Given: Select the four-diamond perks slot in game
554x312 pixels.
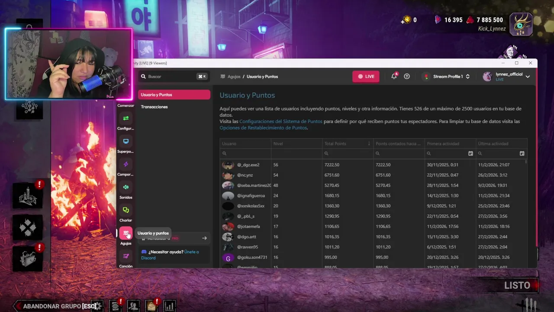Looking at the screenshot, I should pyautogui.click(x=28, y=227).
